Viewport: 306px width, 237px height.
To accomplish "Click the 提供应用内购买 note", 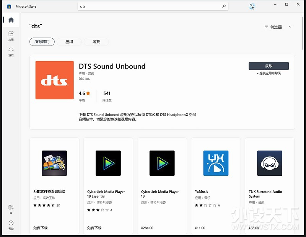I will click(269, 73).
